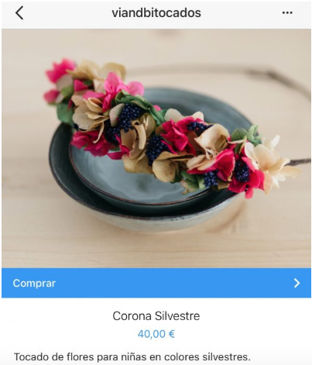Click the Comprar button
The height and width of the screenshot is (365, 312).
156,283
